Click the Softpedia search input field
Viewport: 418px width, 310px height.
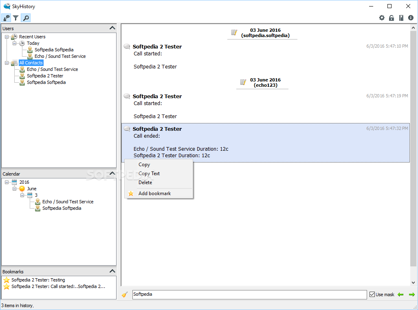249,295
